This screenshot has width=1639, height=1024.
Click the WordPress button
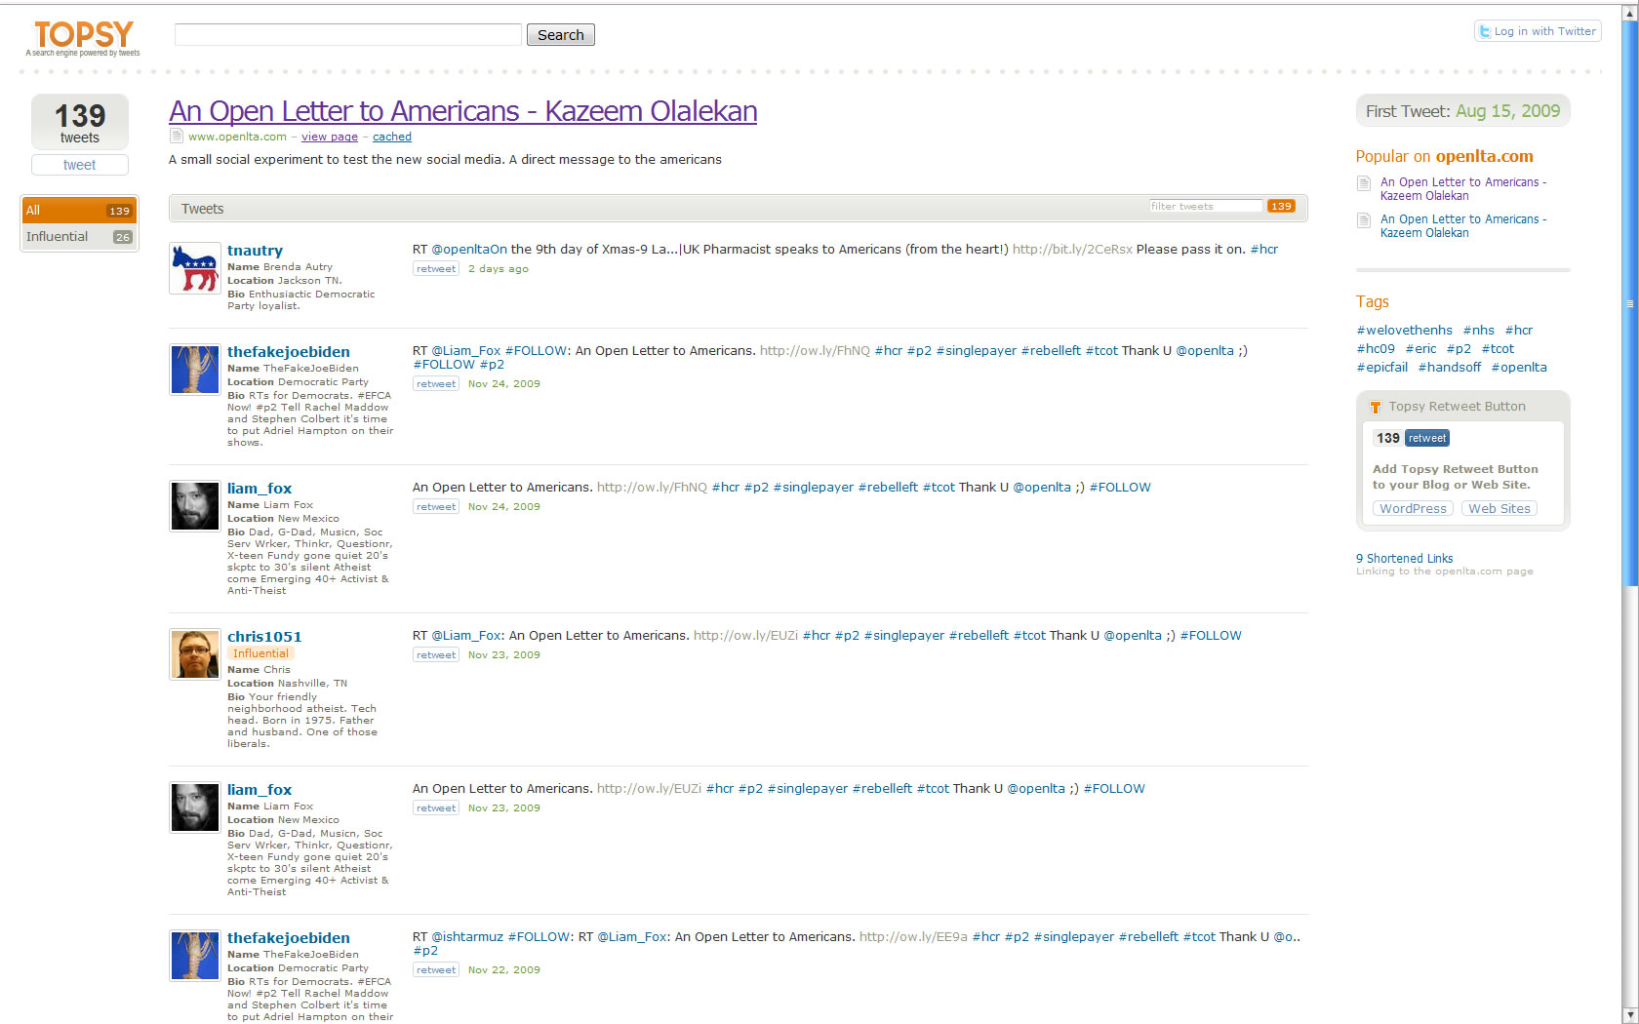1413,509
